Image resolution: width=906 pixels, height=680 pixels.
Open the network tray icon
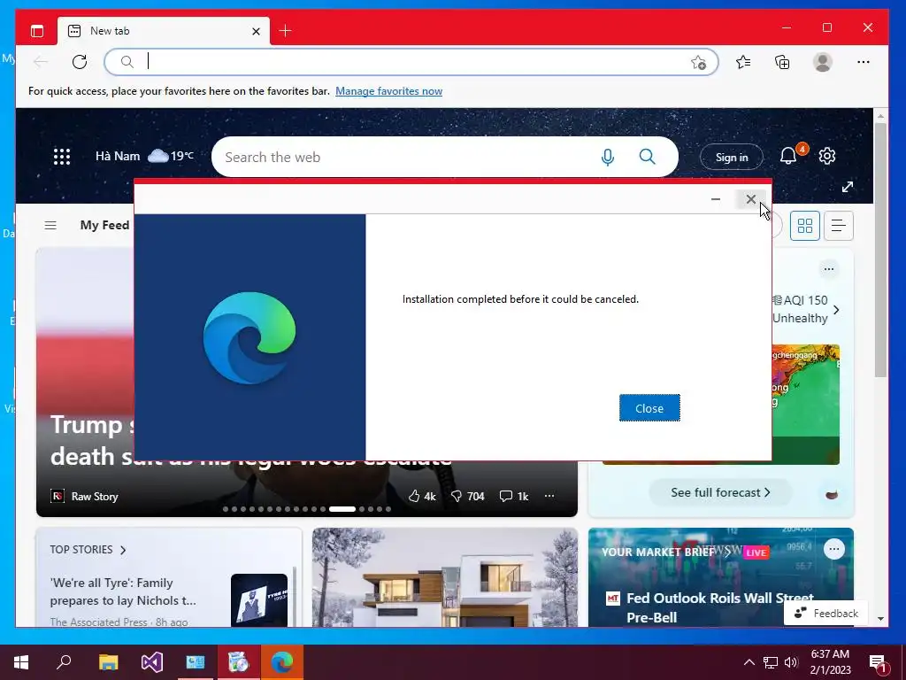coord(771,662)
